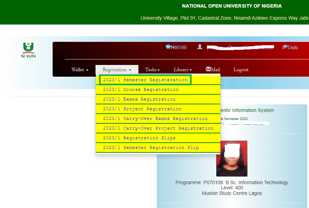Click the ₦60500 wallet balance text
Screen dimensions: 309x208
(178, 47)
